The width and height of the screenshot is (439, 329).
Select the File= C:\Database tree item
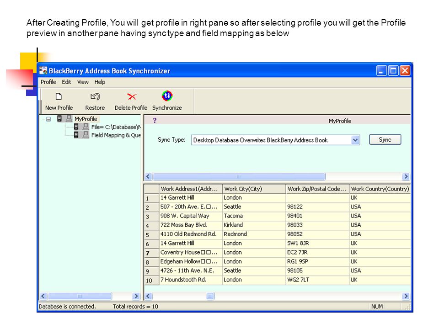coord(116,127)
